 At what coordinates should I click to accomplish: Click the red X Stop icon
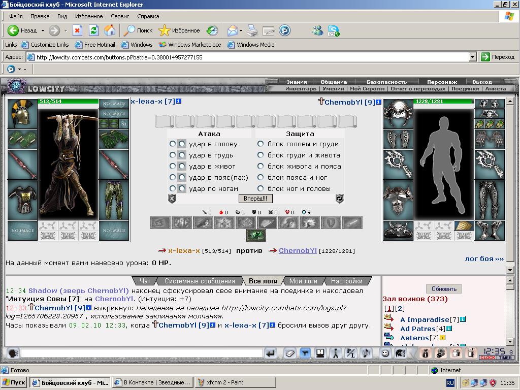click(77, 30)
